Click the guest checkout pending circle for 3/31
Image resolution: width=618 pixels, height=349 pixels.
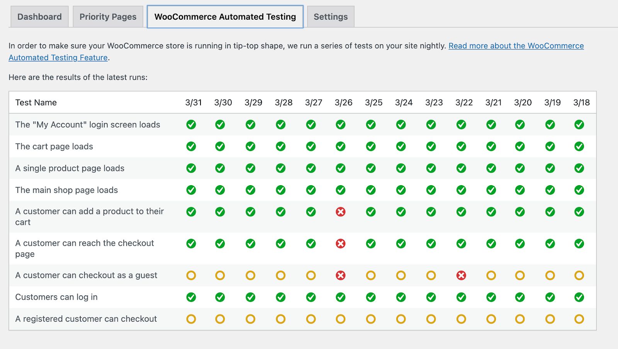click(x=191, y=275)
